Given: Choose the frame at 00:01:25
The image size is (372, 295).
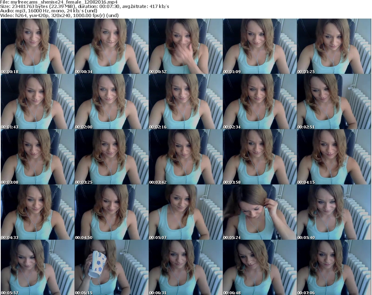Looking at the screenshot, I should [334, 46].
